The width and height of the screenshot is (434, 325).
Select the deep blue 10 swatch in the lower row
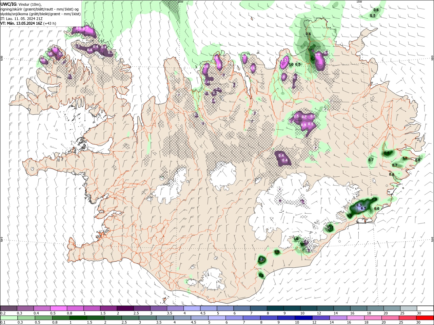point(303,318)
